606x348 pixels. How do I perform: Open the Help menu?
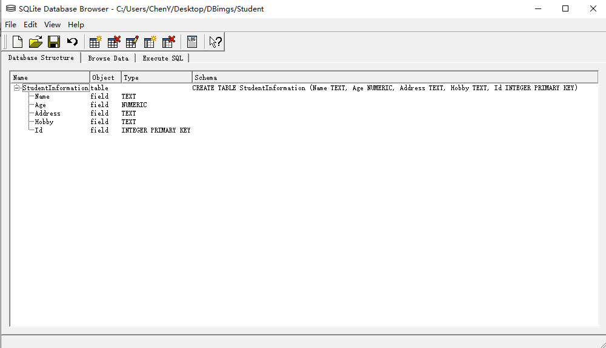point(76,25)
